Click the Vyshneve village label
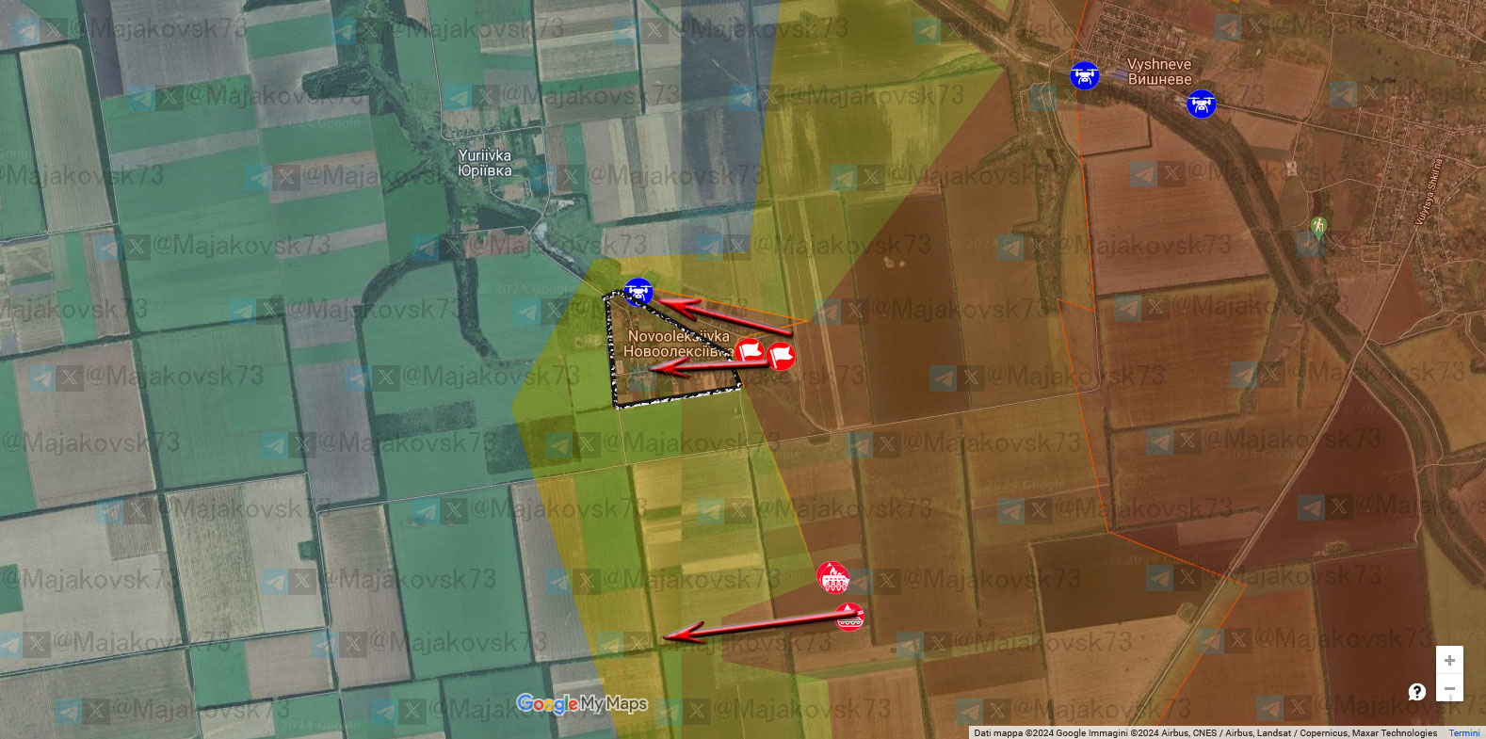 pos(1159,72)
